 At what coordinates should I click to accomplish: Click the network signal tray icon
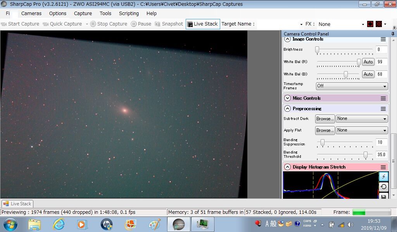point(341,224)
